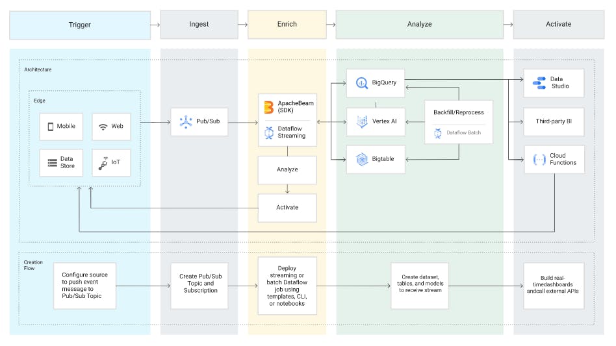This screenshot has height=346, width=616.
Task: Click the IoT sensor icon
Action: (103, 163)
